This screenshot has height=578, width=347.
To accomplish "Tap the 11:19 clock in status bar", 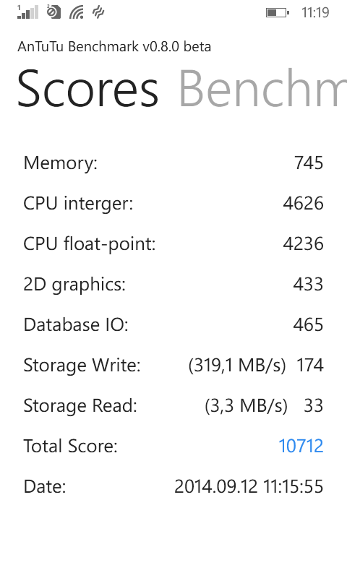I will (315, 12).
